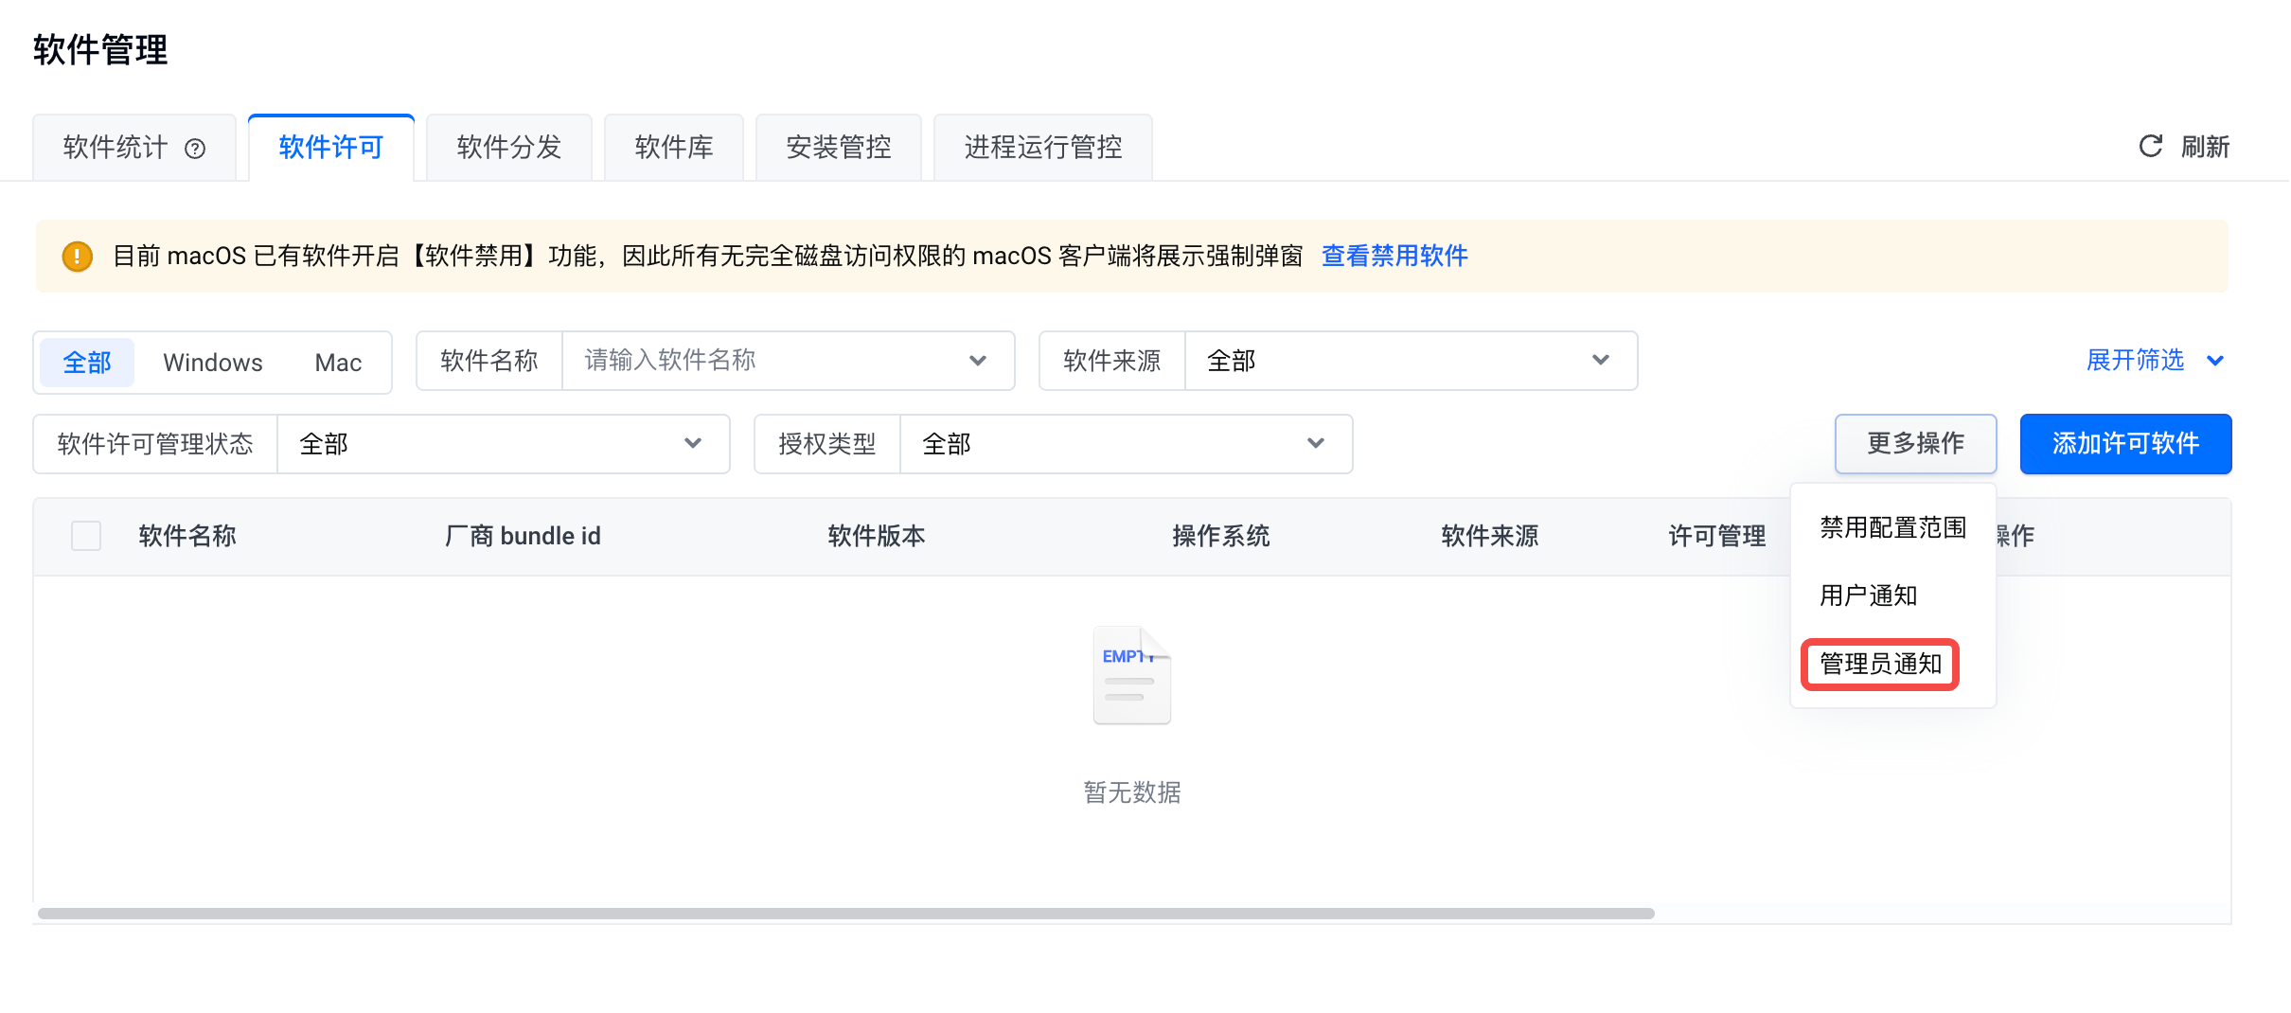Open the 软件名称 dropdown arrow

(978, 361)
